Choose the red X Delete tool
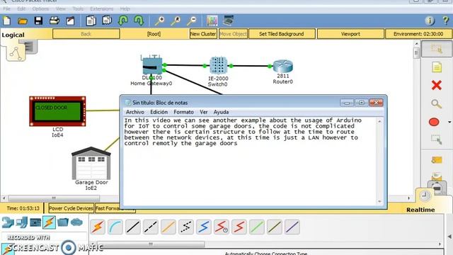The height and width of the screenshot is (255, 453). pyautogui.click(x=437, y=85)
